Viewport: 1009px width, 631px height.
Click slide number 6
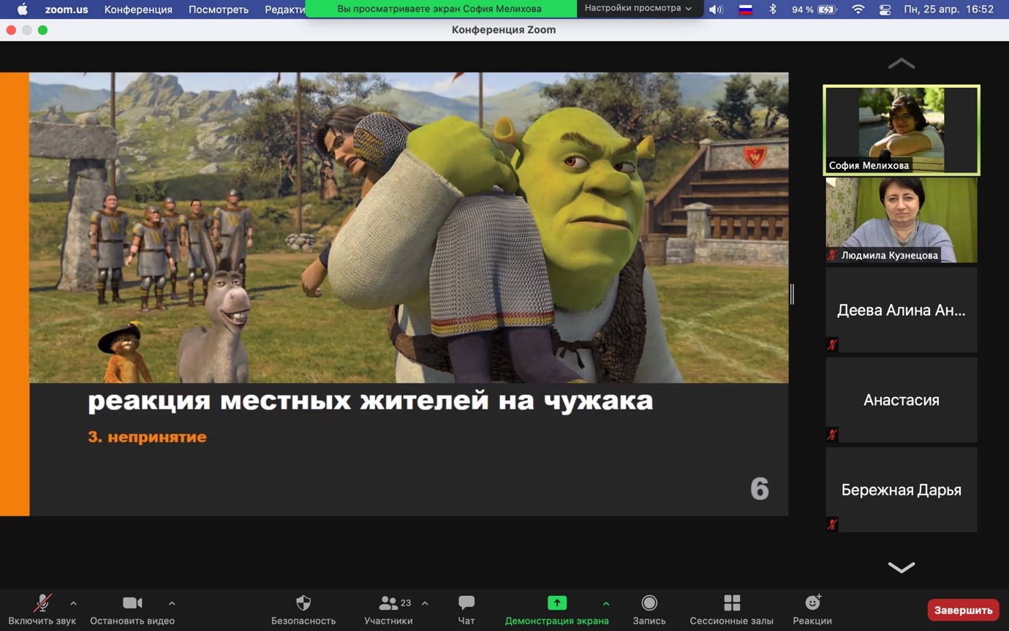[x=760, y=488]
